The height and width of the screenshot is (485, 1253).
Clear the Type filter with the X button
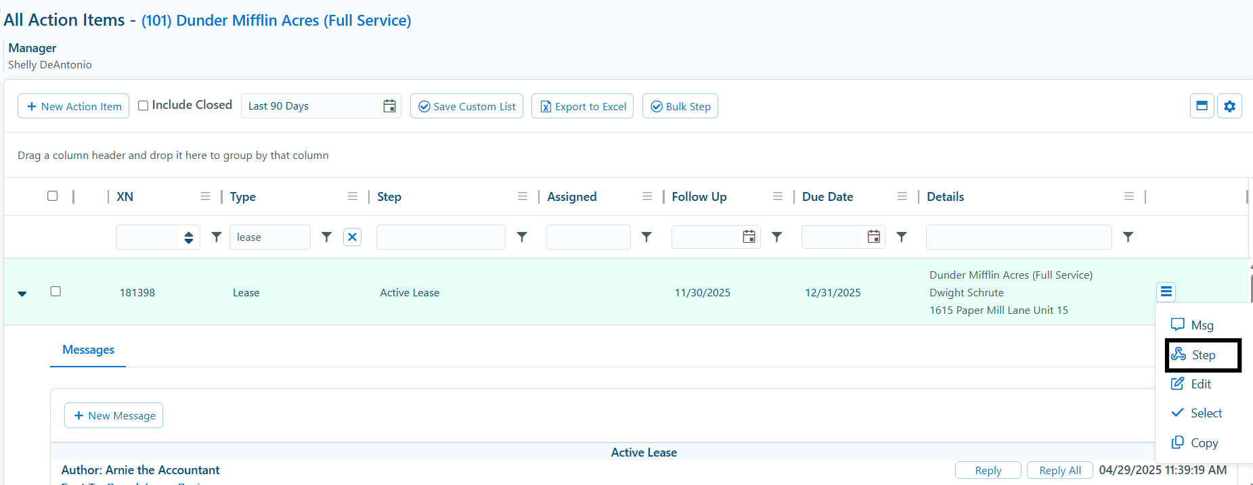pyautogui.click(x=353, y=237)
